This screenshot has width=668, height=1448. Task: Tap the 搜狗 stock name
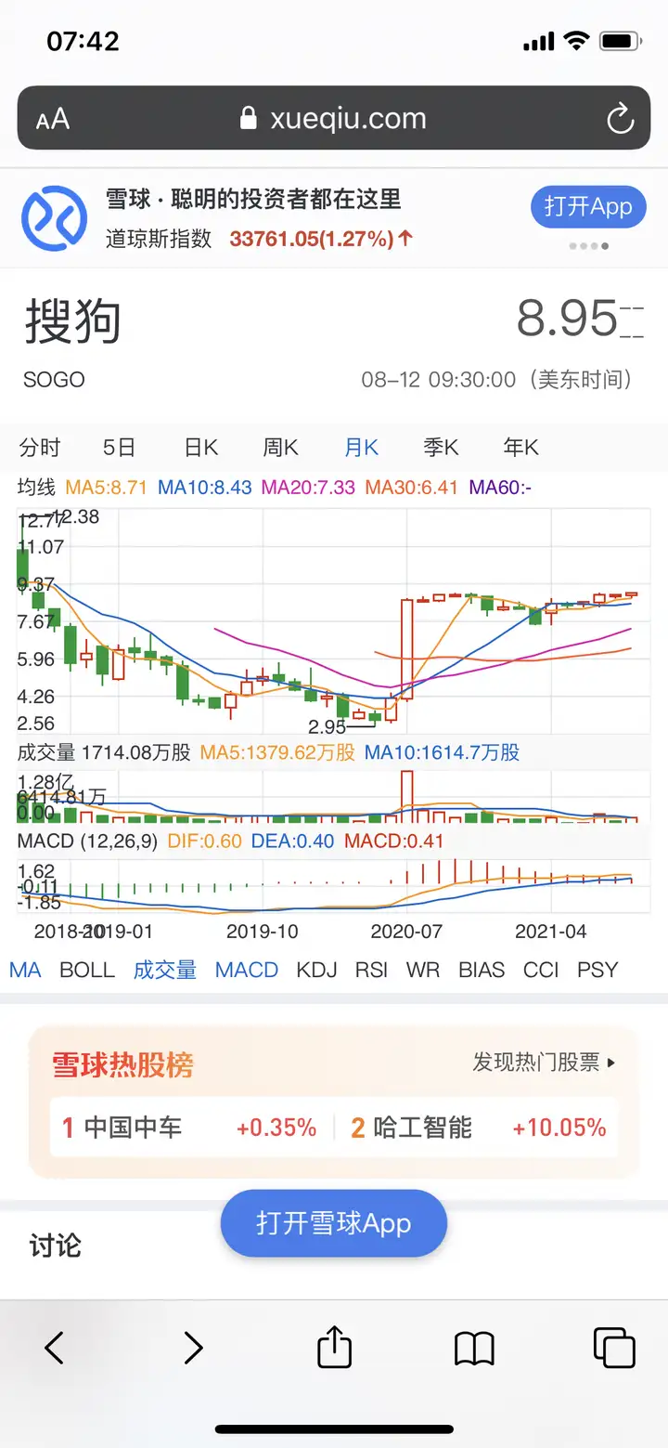(x=73, y=321)
